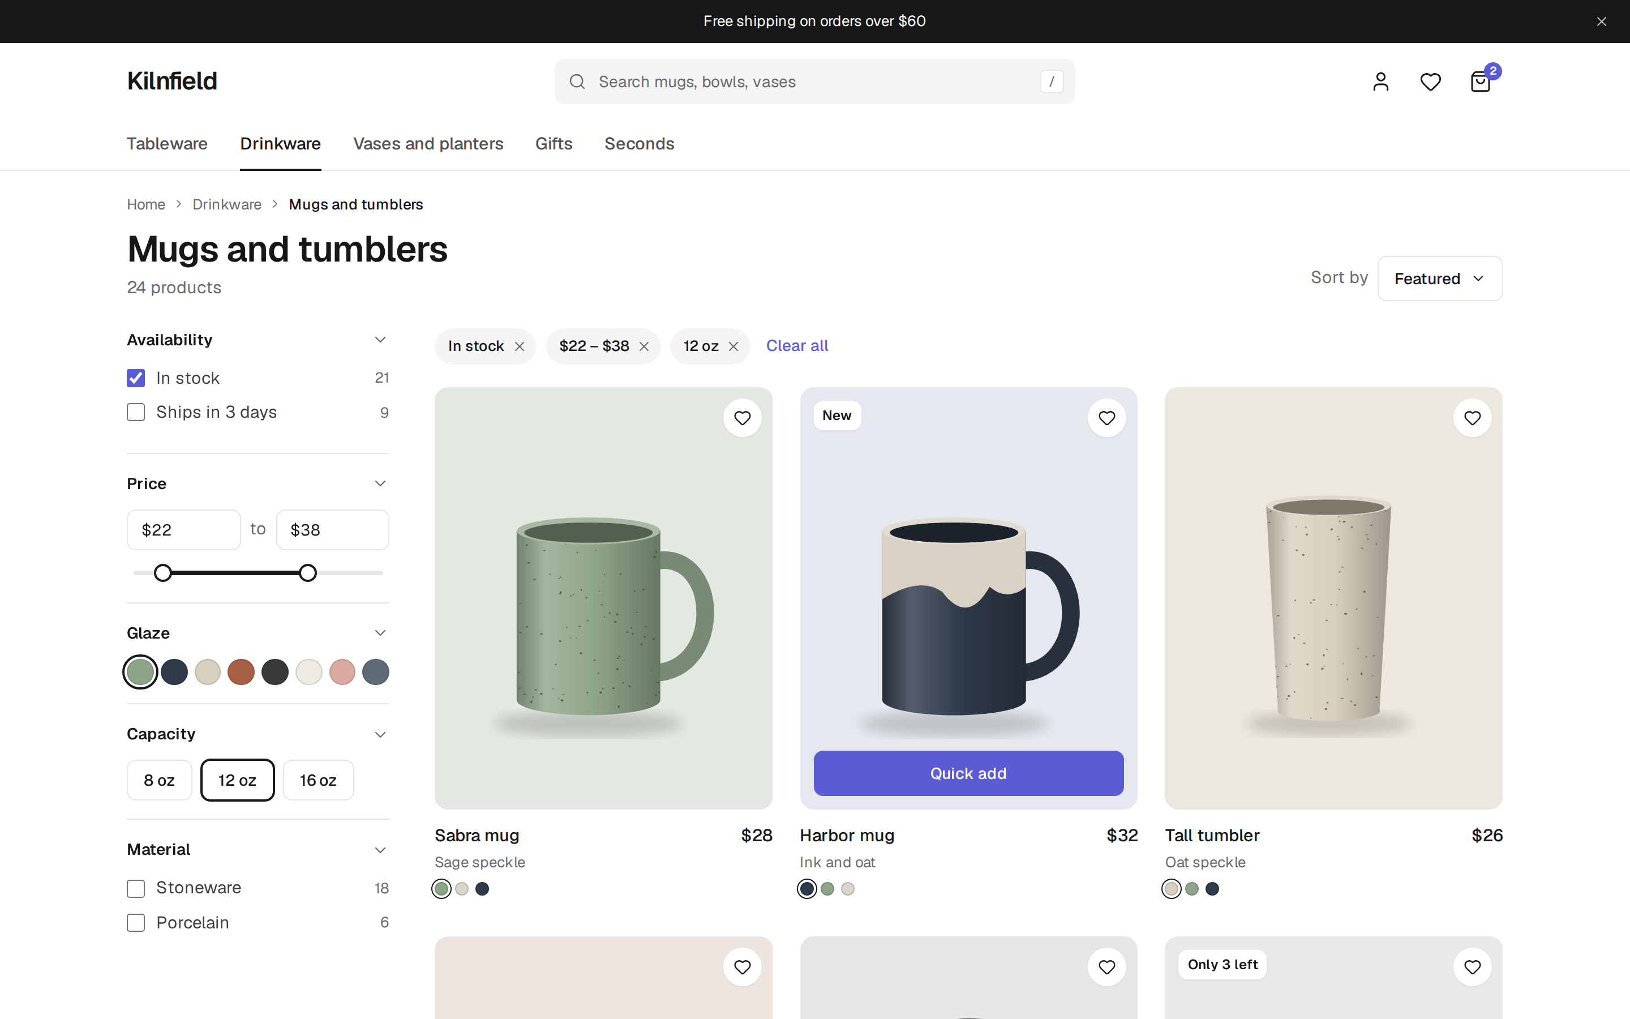Open the Sabra mug product image
1630x1019 pixels.
point(603,598)
